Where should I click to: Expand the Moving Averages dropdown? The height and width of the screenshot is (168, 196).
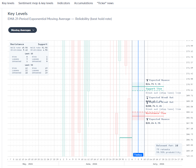click(23, 30)
